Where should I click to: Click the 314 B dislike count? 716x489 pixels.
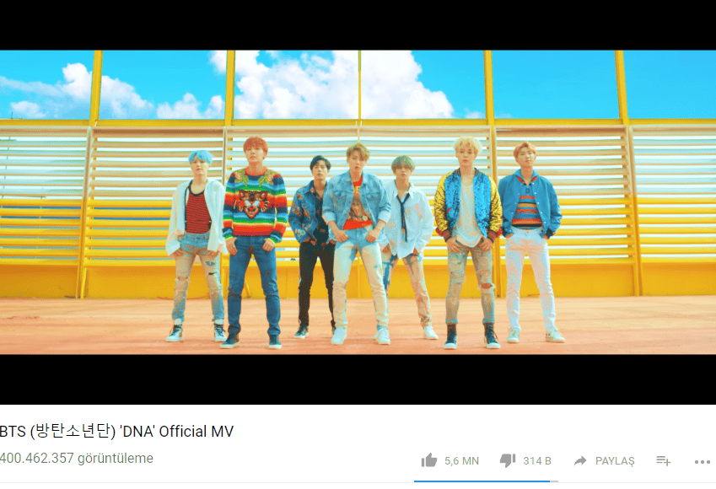(x=537, y=460)
